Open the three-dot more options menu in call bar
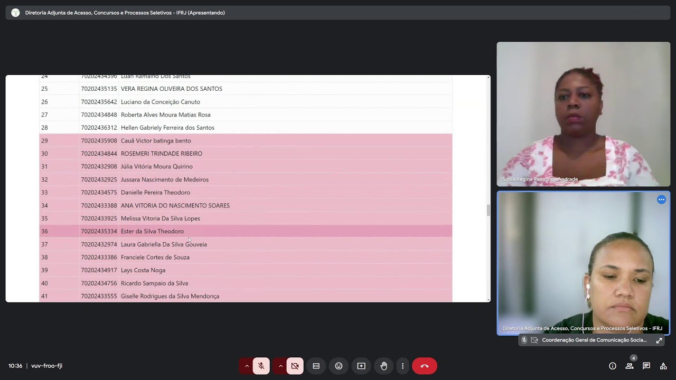Viewport: 676px width, 380px height. [402, 366]
